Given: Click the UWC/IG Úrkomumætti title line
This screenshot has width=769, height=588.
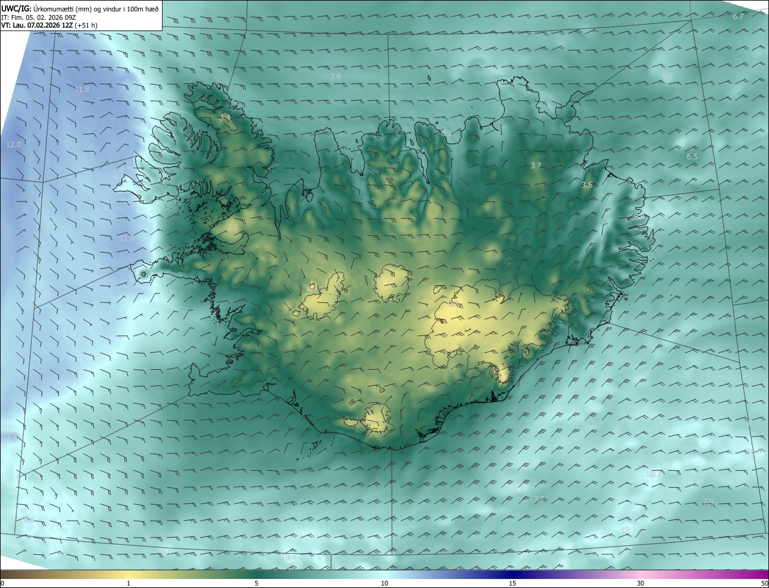Looking at the screenshot, I should [80, 8].
